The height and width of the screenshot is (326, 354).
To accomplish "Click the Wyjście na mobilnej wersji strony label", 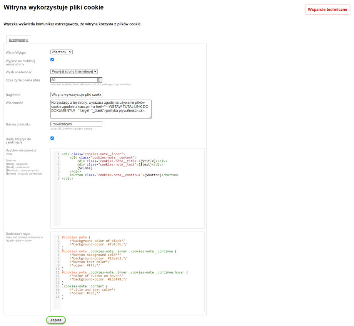I will (20, 62).
